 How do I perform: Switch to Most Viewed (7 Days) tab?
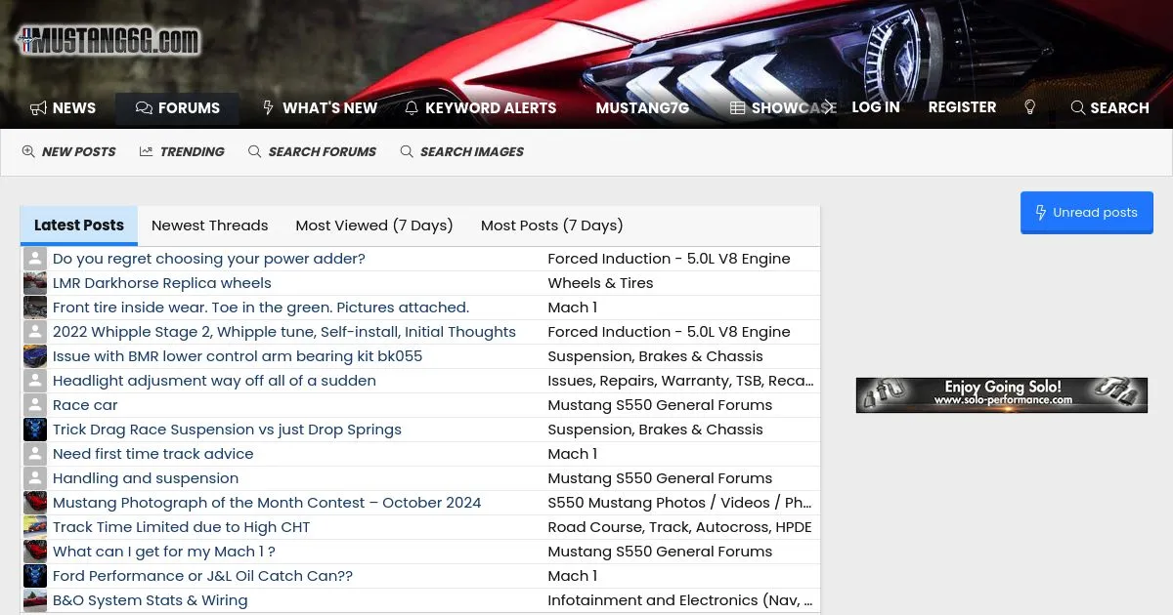[374, 225]
